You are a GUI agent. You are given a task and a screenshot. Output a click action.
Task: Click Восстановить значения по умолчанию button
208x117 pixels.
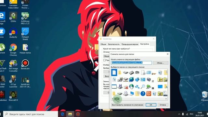click(x=128, y=105)
